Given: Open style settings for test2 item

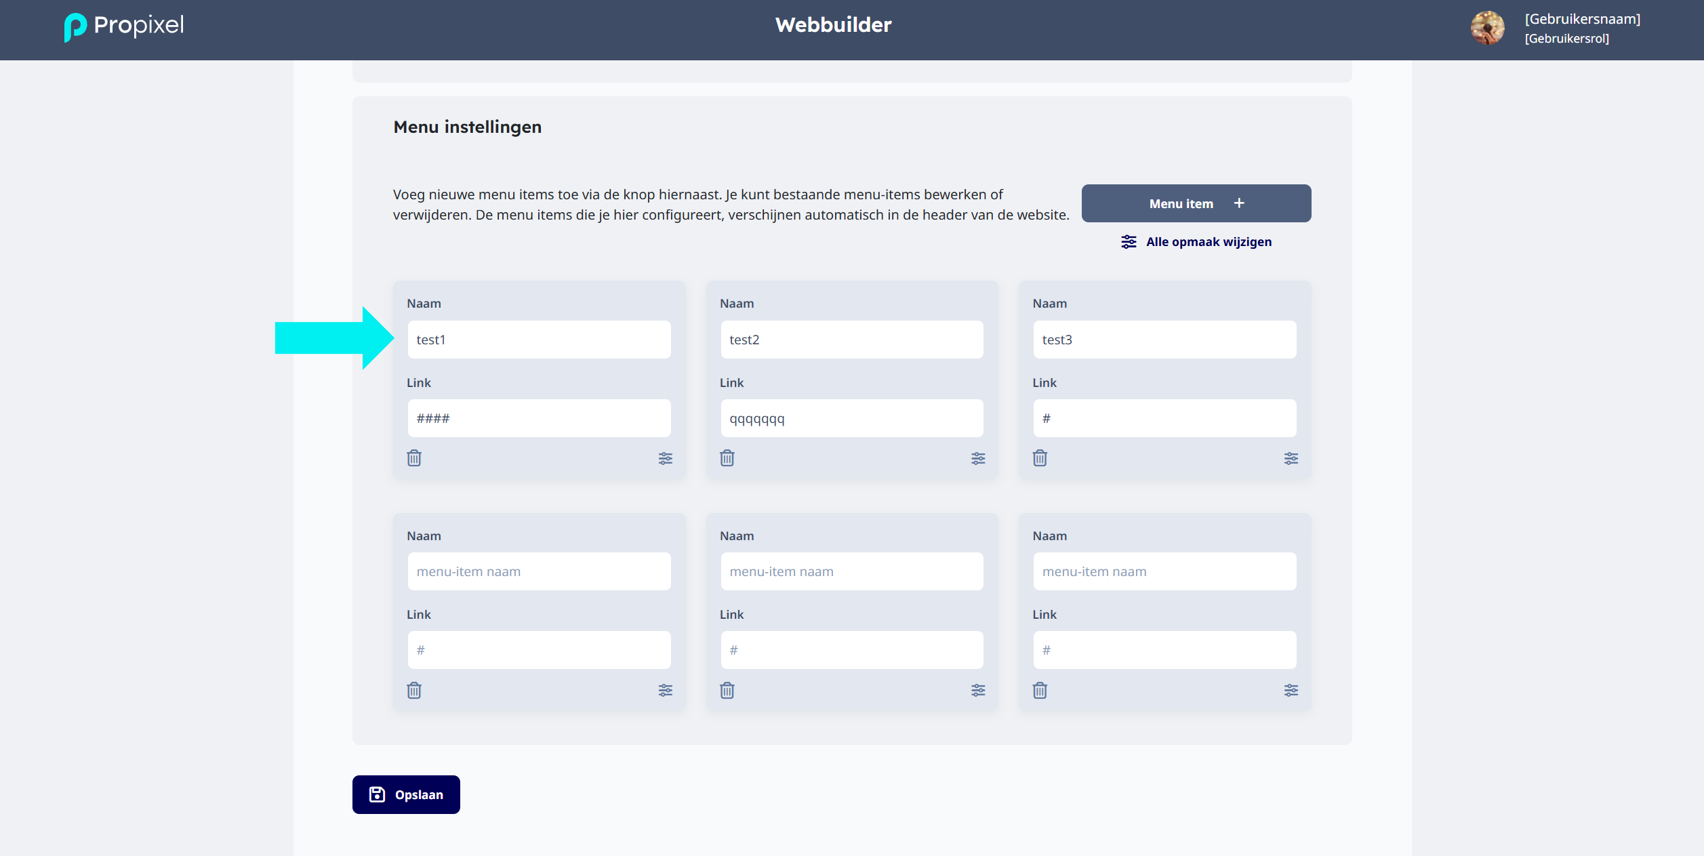Looking at the screenshot, I should pos(978,458).
